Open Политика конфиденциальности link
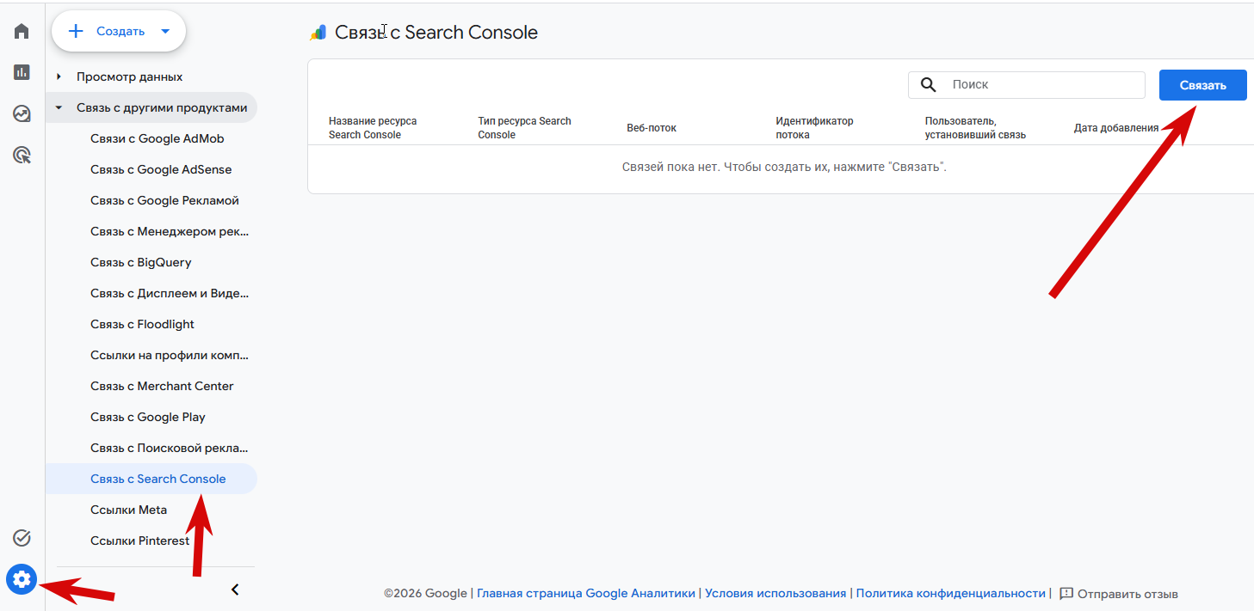The image size is (1254, 611). 951,593
